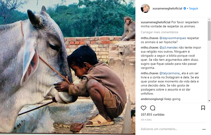View andersongiungi commenter profile
Viewport: 211px width, 135px height.
click(x=152, y=99)
